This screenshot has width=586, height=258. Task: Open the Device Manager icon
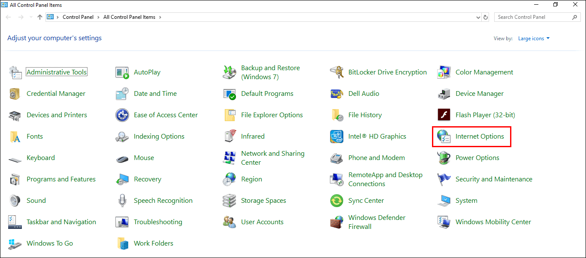coord(444,94)
